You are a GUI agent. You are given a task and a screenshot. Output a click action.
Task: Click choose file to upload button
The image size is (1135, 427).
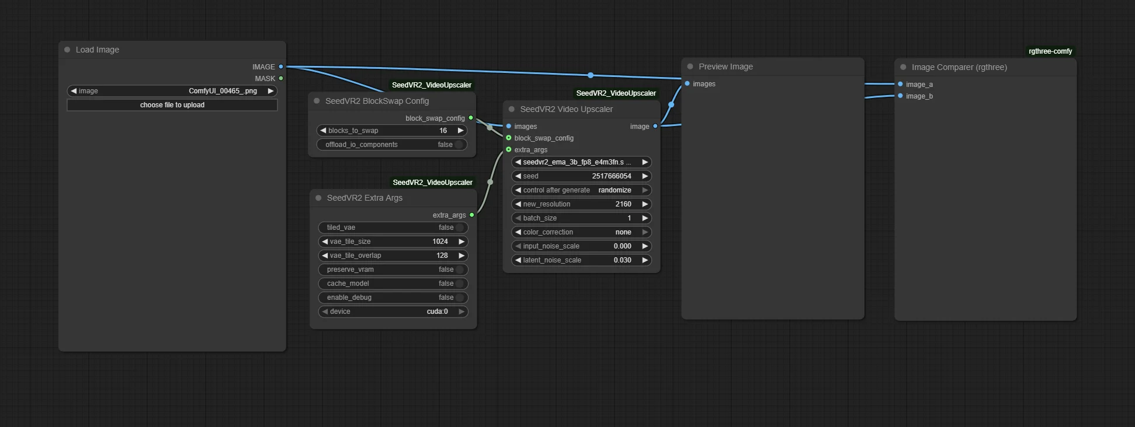[172, 105]
